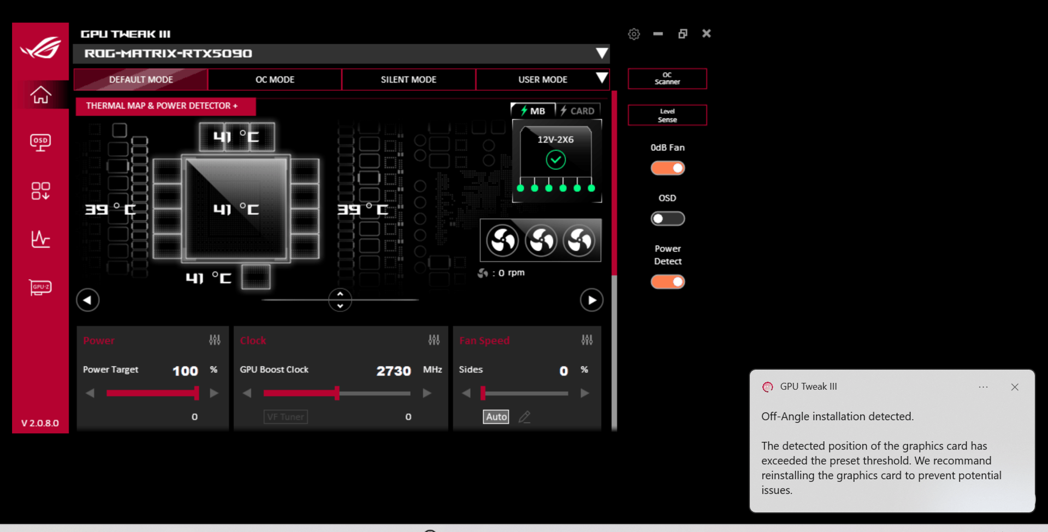Click the pencil to edit the fan curve
The height and width of the screenshot is (532, 1048).
coord(524,416)
